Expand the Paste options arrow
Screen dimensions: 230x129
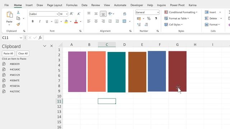[9, 25]
